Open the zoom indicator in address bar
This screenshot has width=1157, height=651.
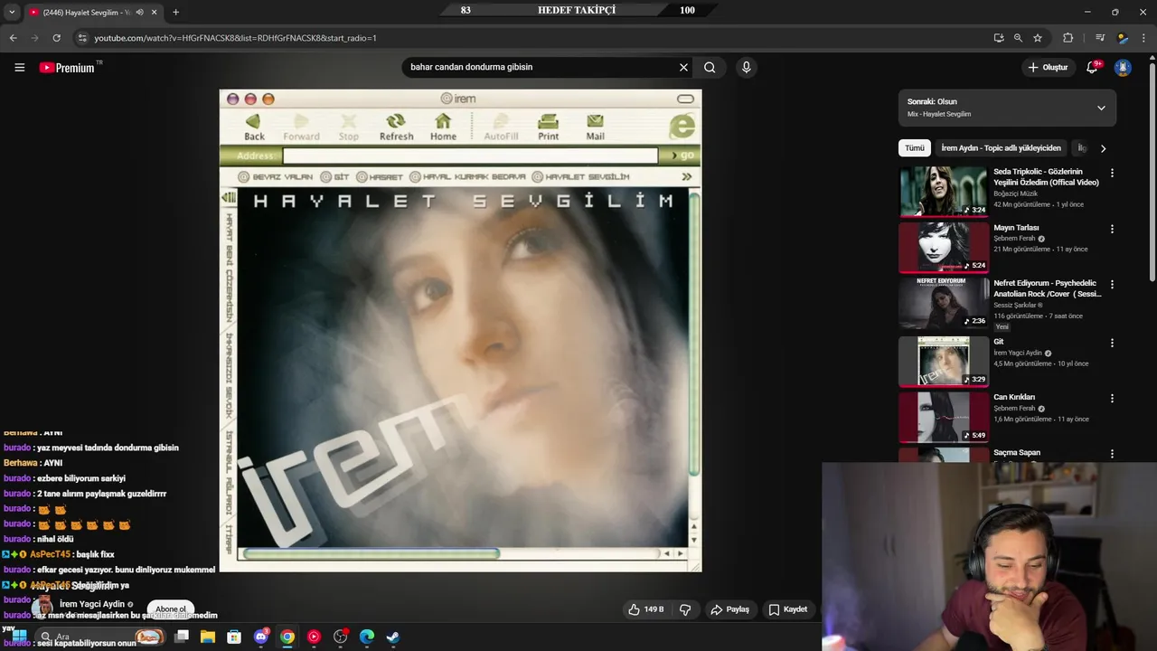1018,38
